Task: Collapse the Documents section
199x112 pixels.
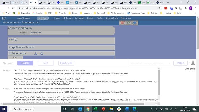Action: click(10, 53)
